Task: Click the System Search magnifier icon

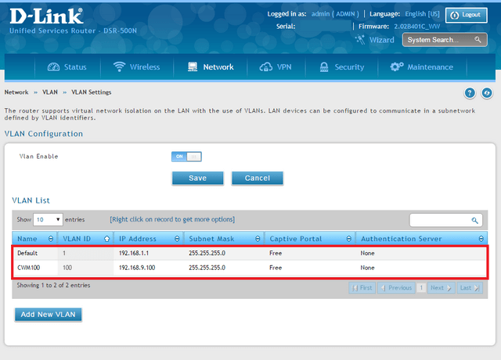Action: 478,40
